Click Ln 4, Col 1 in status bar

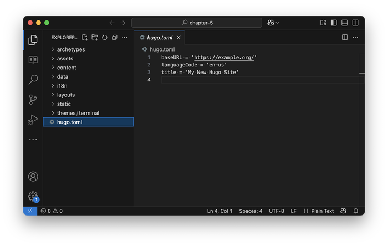click(219, 211)
